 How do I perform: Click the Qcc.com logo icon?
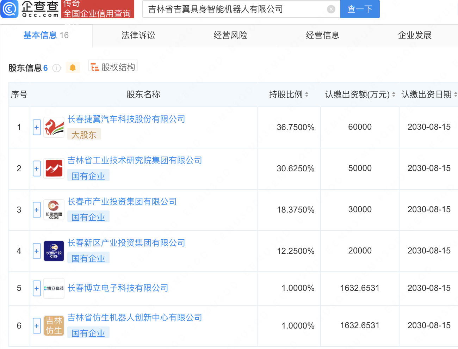(10, 9)
